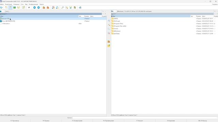This screenshot has width=218, height=122.
Task: Click the F6 Перемещение button
Action: click(x=108, y=121)
